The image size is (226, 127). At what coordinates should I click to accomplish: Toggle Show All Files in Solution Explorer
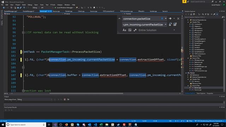pyautogui.click(x=208, y=14)
